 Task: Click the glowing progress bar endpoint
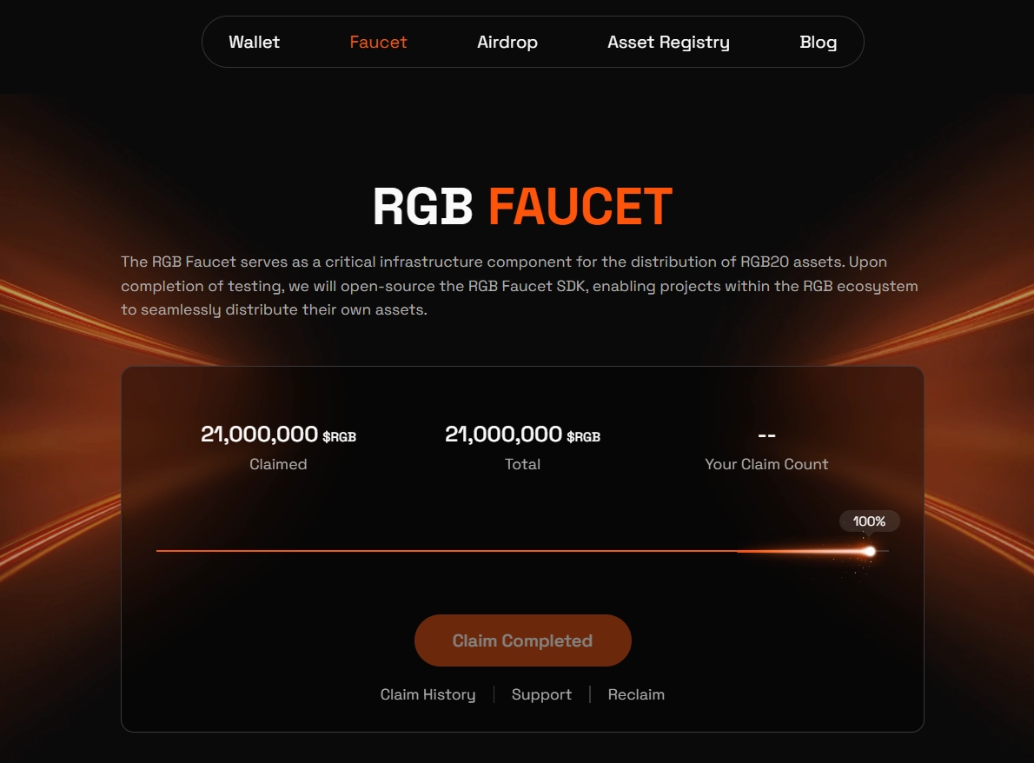pyautogui.click(x=868, y=551)
